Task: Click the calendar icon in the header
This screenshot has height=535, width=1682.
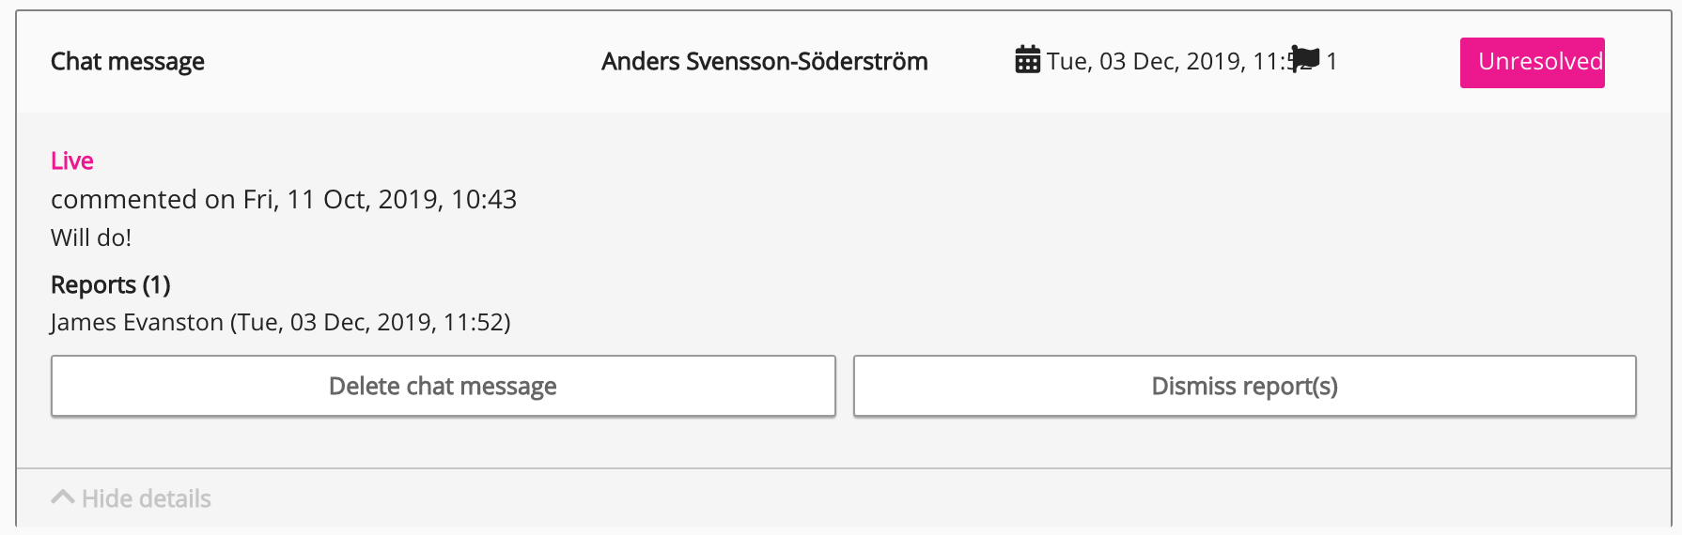Action: [1027, 60]
